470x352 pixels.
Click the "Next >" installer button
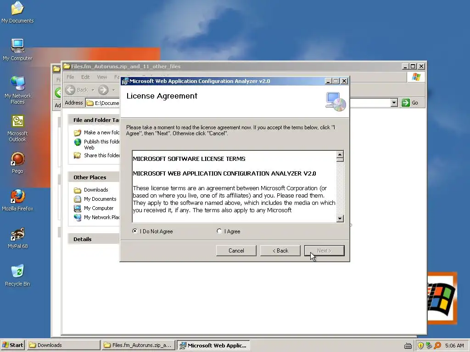click(x=325, y=251)
